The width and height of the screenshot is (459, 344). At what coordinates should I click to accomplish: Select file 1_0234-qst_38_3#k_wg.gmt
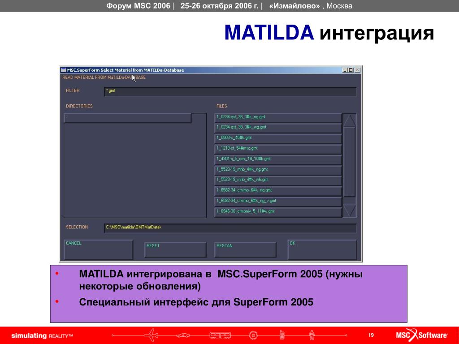(278, 128)
